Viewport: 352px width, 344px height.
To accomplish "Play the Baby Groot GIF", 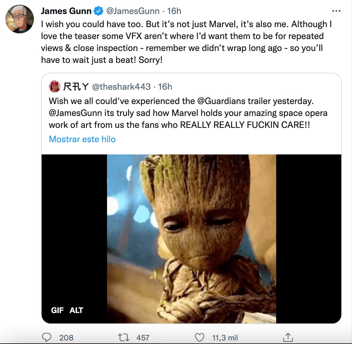I will (x=191, y=238).
